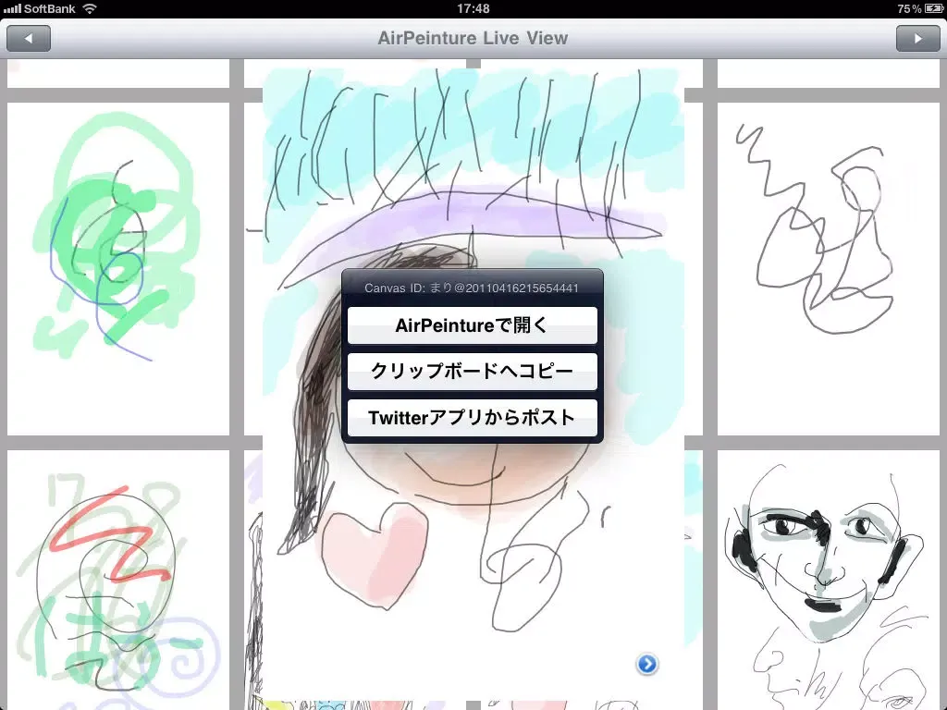Tap the AirPeintureで開く button
947x710 pixels.
point(473,325)
